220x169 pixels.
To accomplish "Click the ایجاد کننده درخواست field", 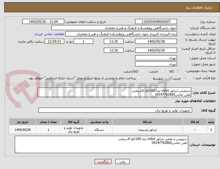I will click(x=121, y=34).
